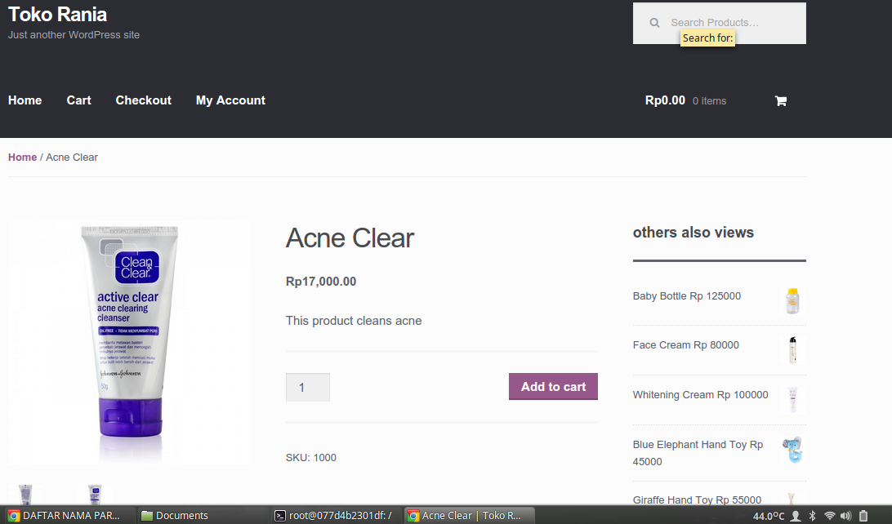Click the 'others also views' heading
Image resolution: width=892 pixels, height=524 pixels.
[x=693, y=233]
